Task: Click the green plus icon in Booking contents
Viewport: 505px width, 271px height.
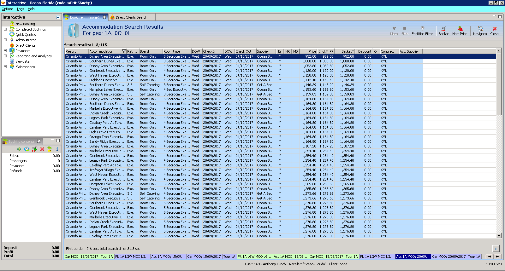Action: (19, 149)
